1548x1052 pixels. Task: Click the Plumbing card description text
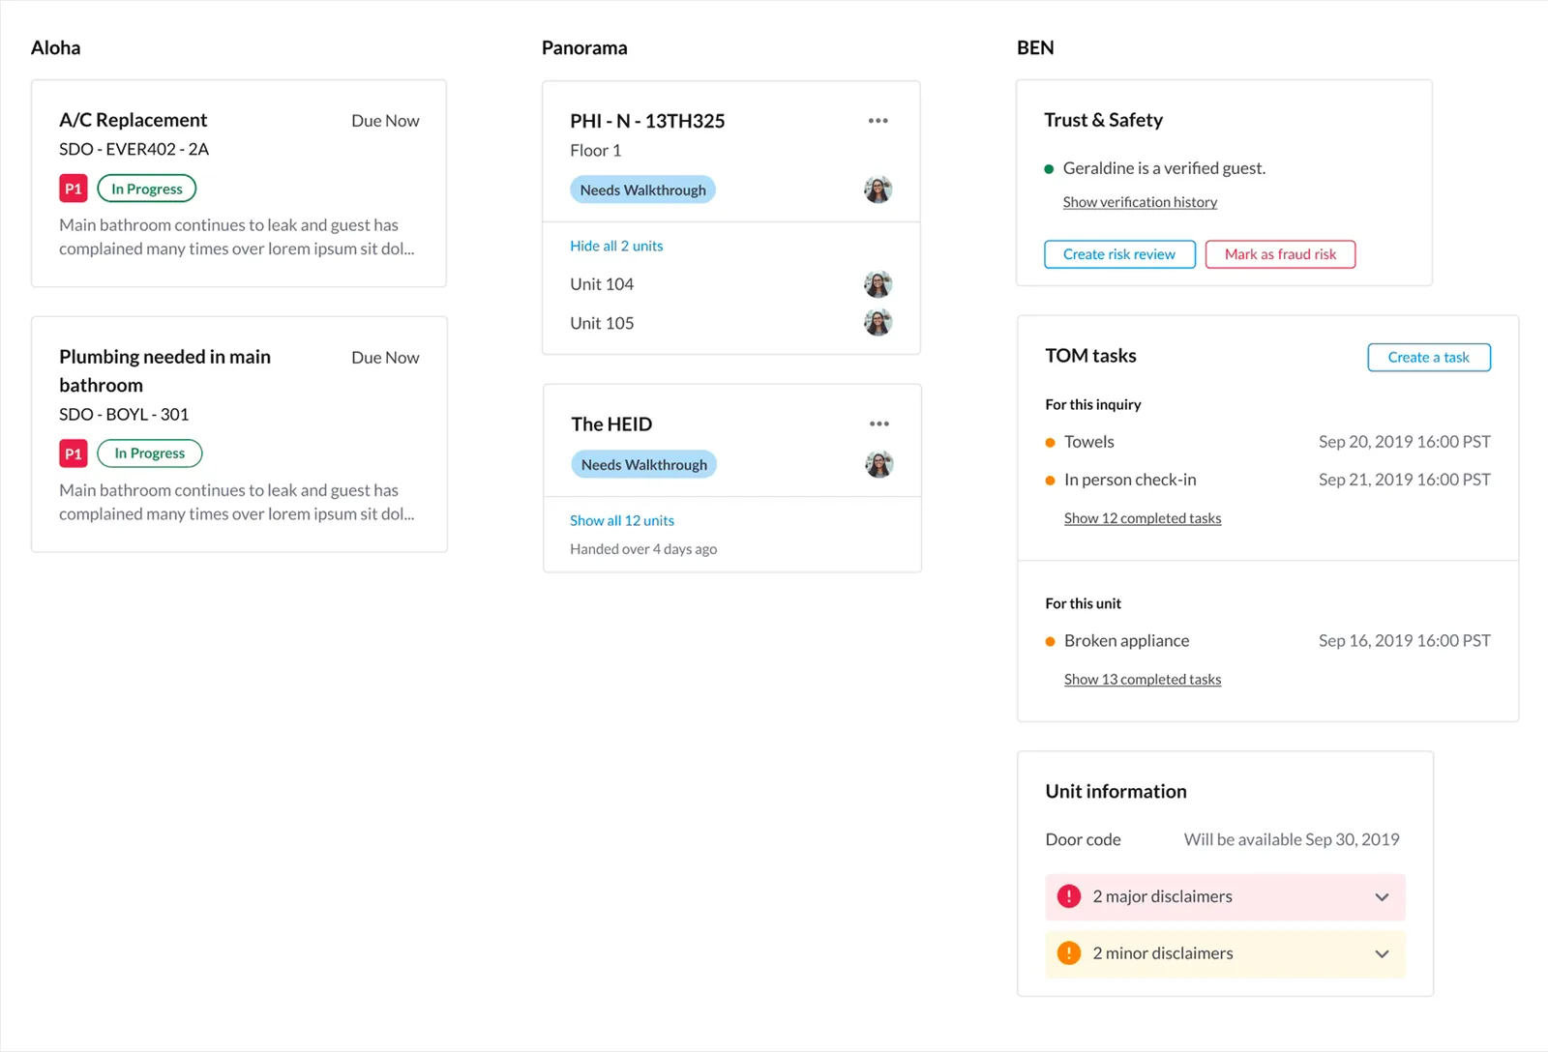(x=237, y=502)
